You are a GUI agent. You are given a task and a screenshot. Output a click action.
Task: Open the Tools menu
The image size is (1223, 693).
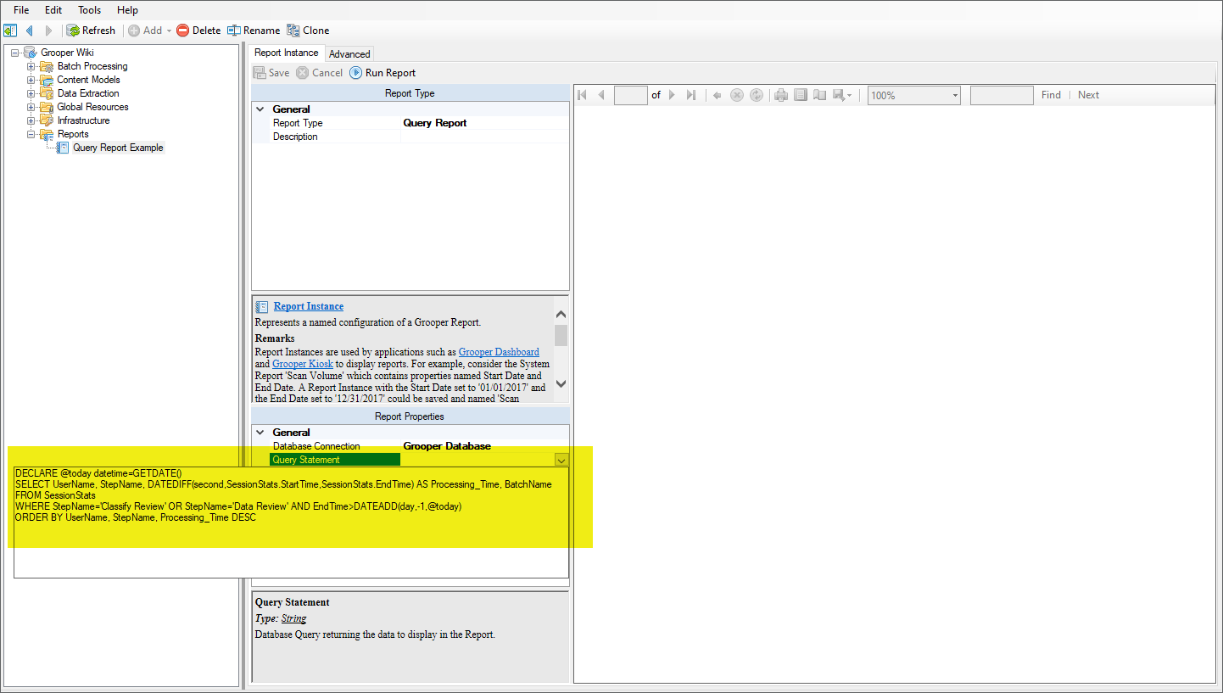tap(89, 10)
